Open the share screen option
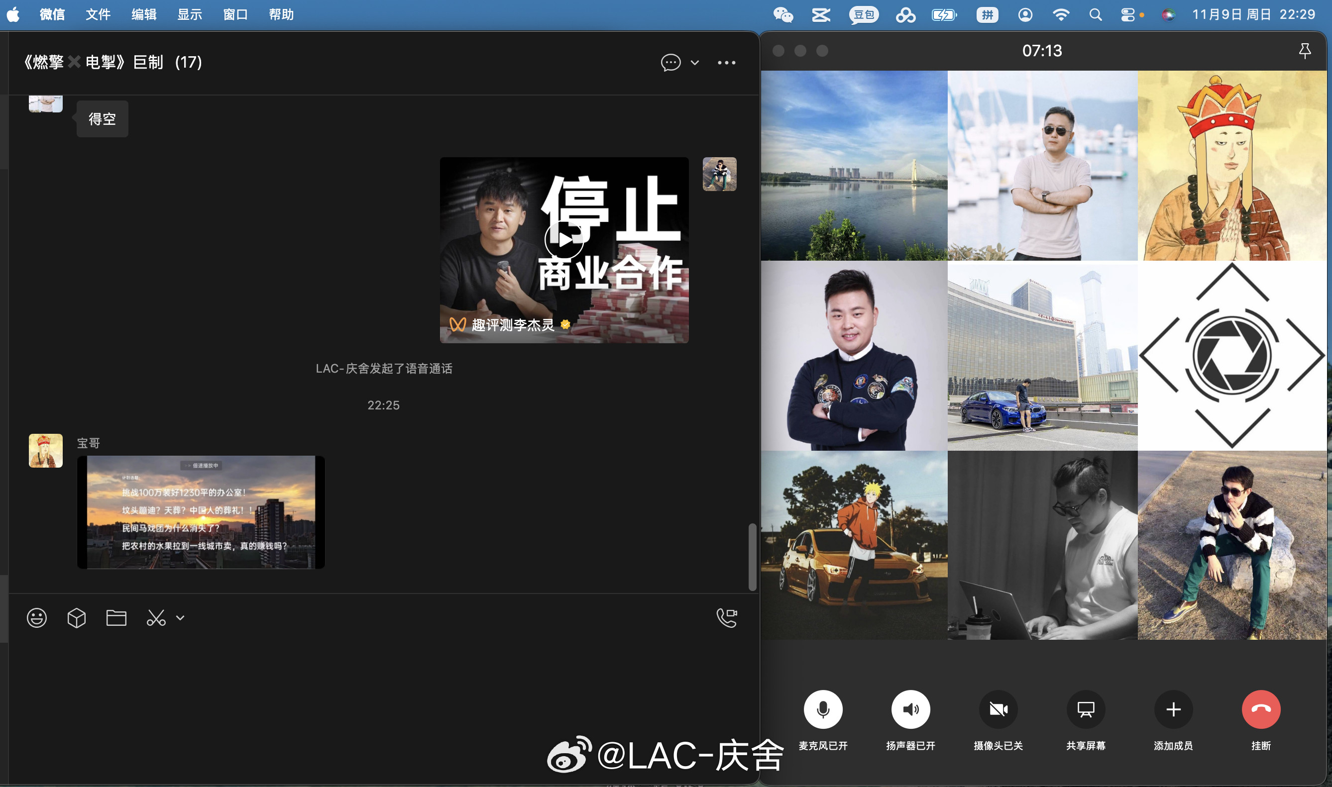The width and height of the screenshot is (1332, 787). 1085,709
